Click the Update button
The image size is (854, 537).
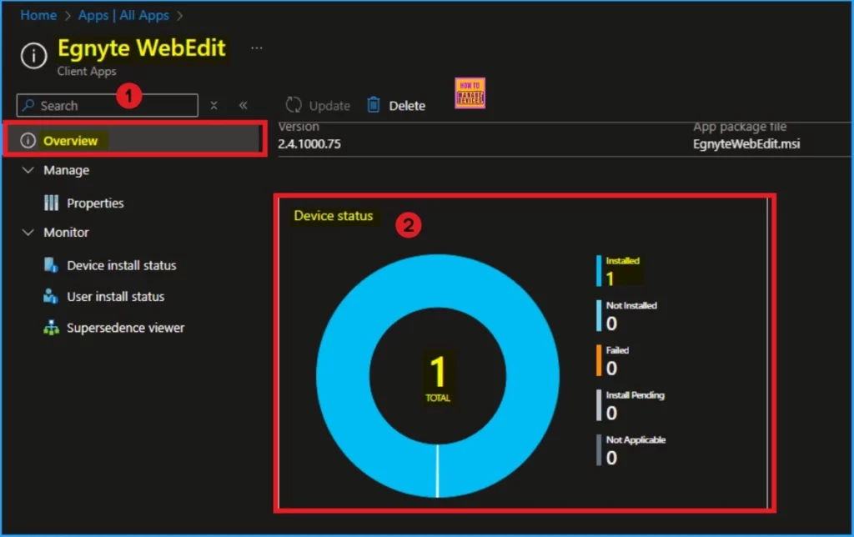tap(318, 105)
